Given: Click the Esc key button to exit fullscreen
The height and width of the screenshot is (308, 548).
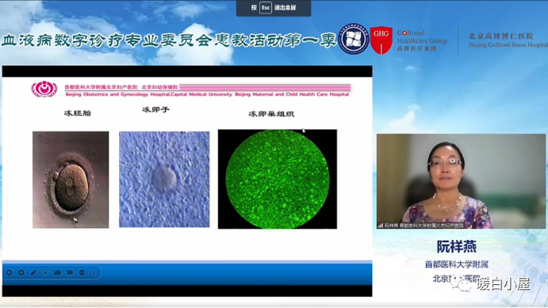Looking at the screenshot, I should [x=265, y=8].
